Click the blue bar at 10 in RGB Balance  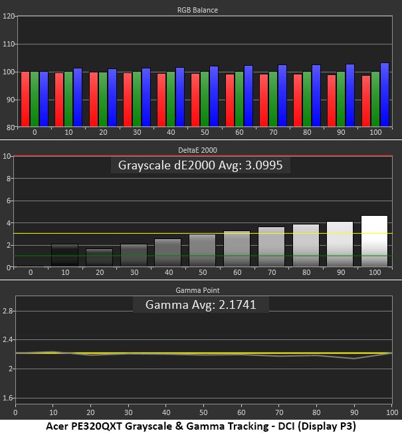click(78, 98)
